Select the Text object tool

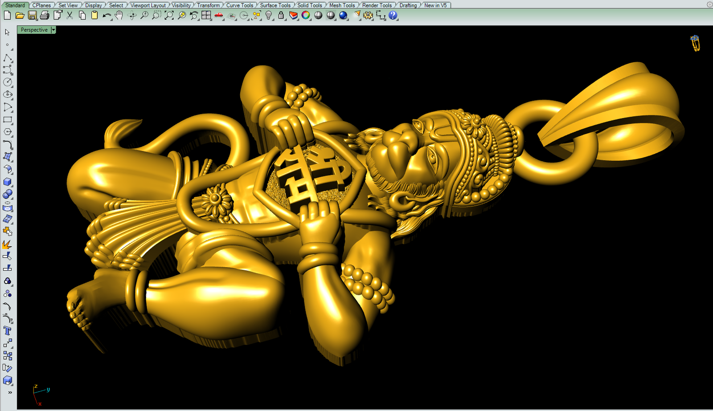(7, 330)
